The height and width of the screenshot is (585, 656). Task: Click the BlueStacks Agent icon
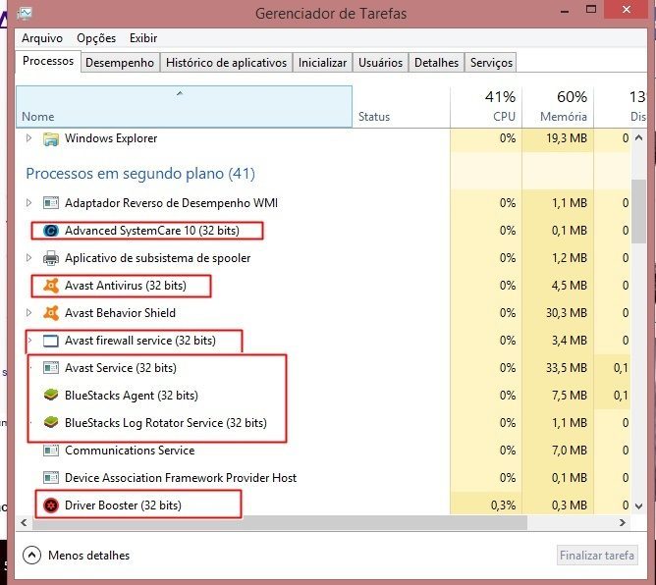[x=51, y=396]
